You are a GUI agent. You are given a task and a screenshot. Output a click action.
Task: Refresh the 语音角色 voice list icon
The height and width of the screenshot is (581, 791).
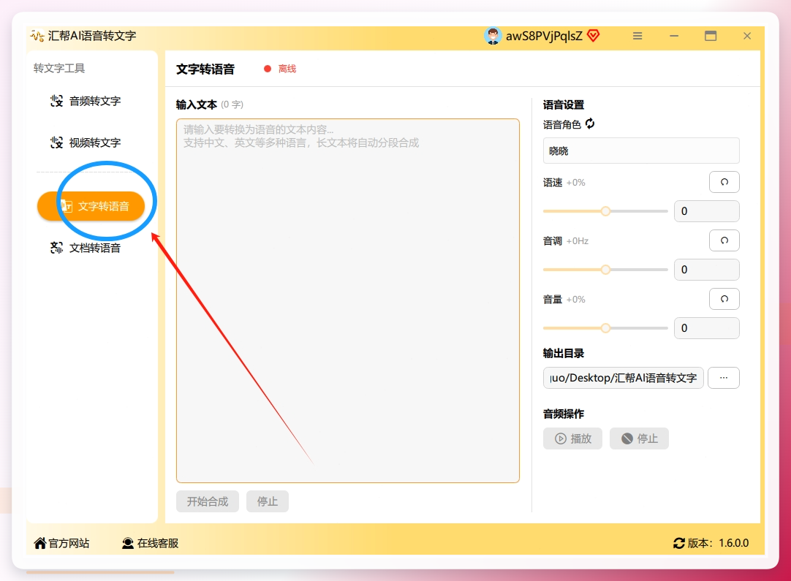[590, 124]
